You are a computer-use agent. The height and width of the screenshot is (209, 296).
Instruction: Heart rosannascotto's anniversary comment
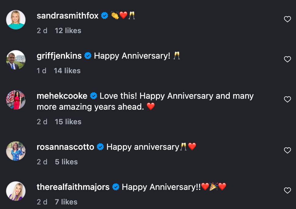coord(287,150)
